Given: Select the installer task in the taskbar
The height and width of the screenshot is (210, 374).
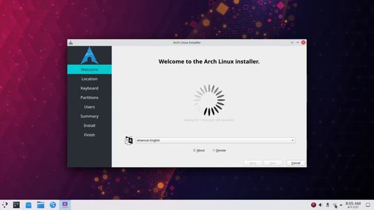Looking at the screenshot, I should pos(65,205).
